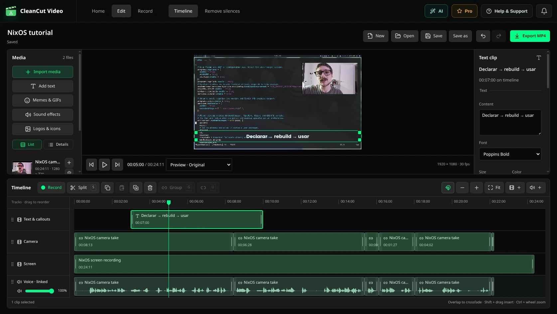
Task: Split the clip at playhead
Action: tap(83, 188)
